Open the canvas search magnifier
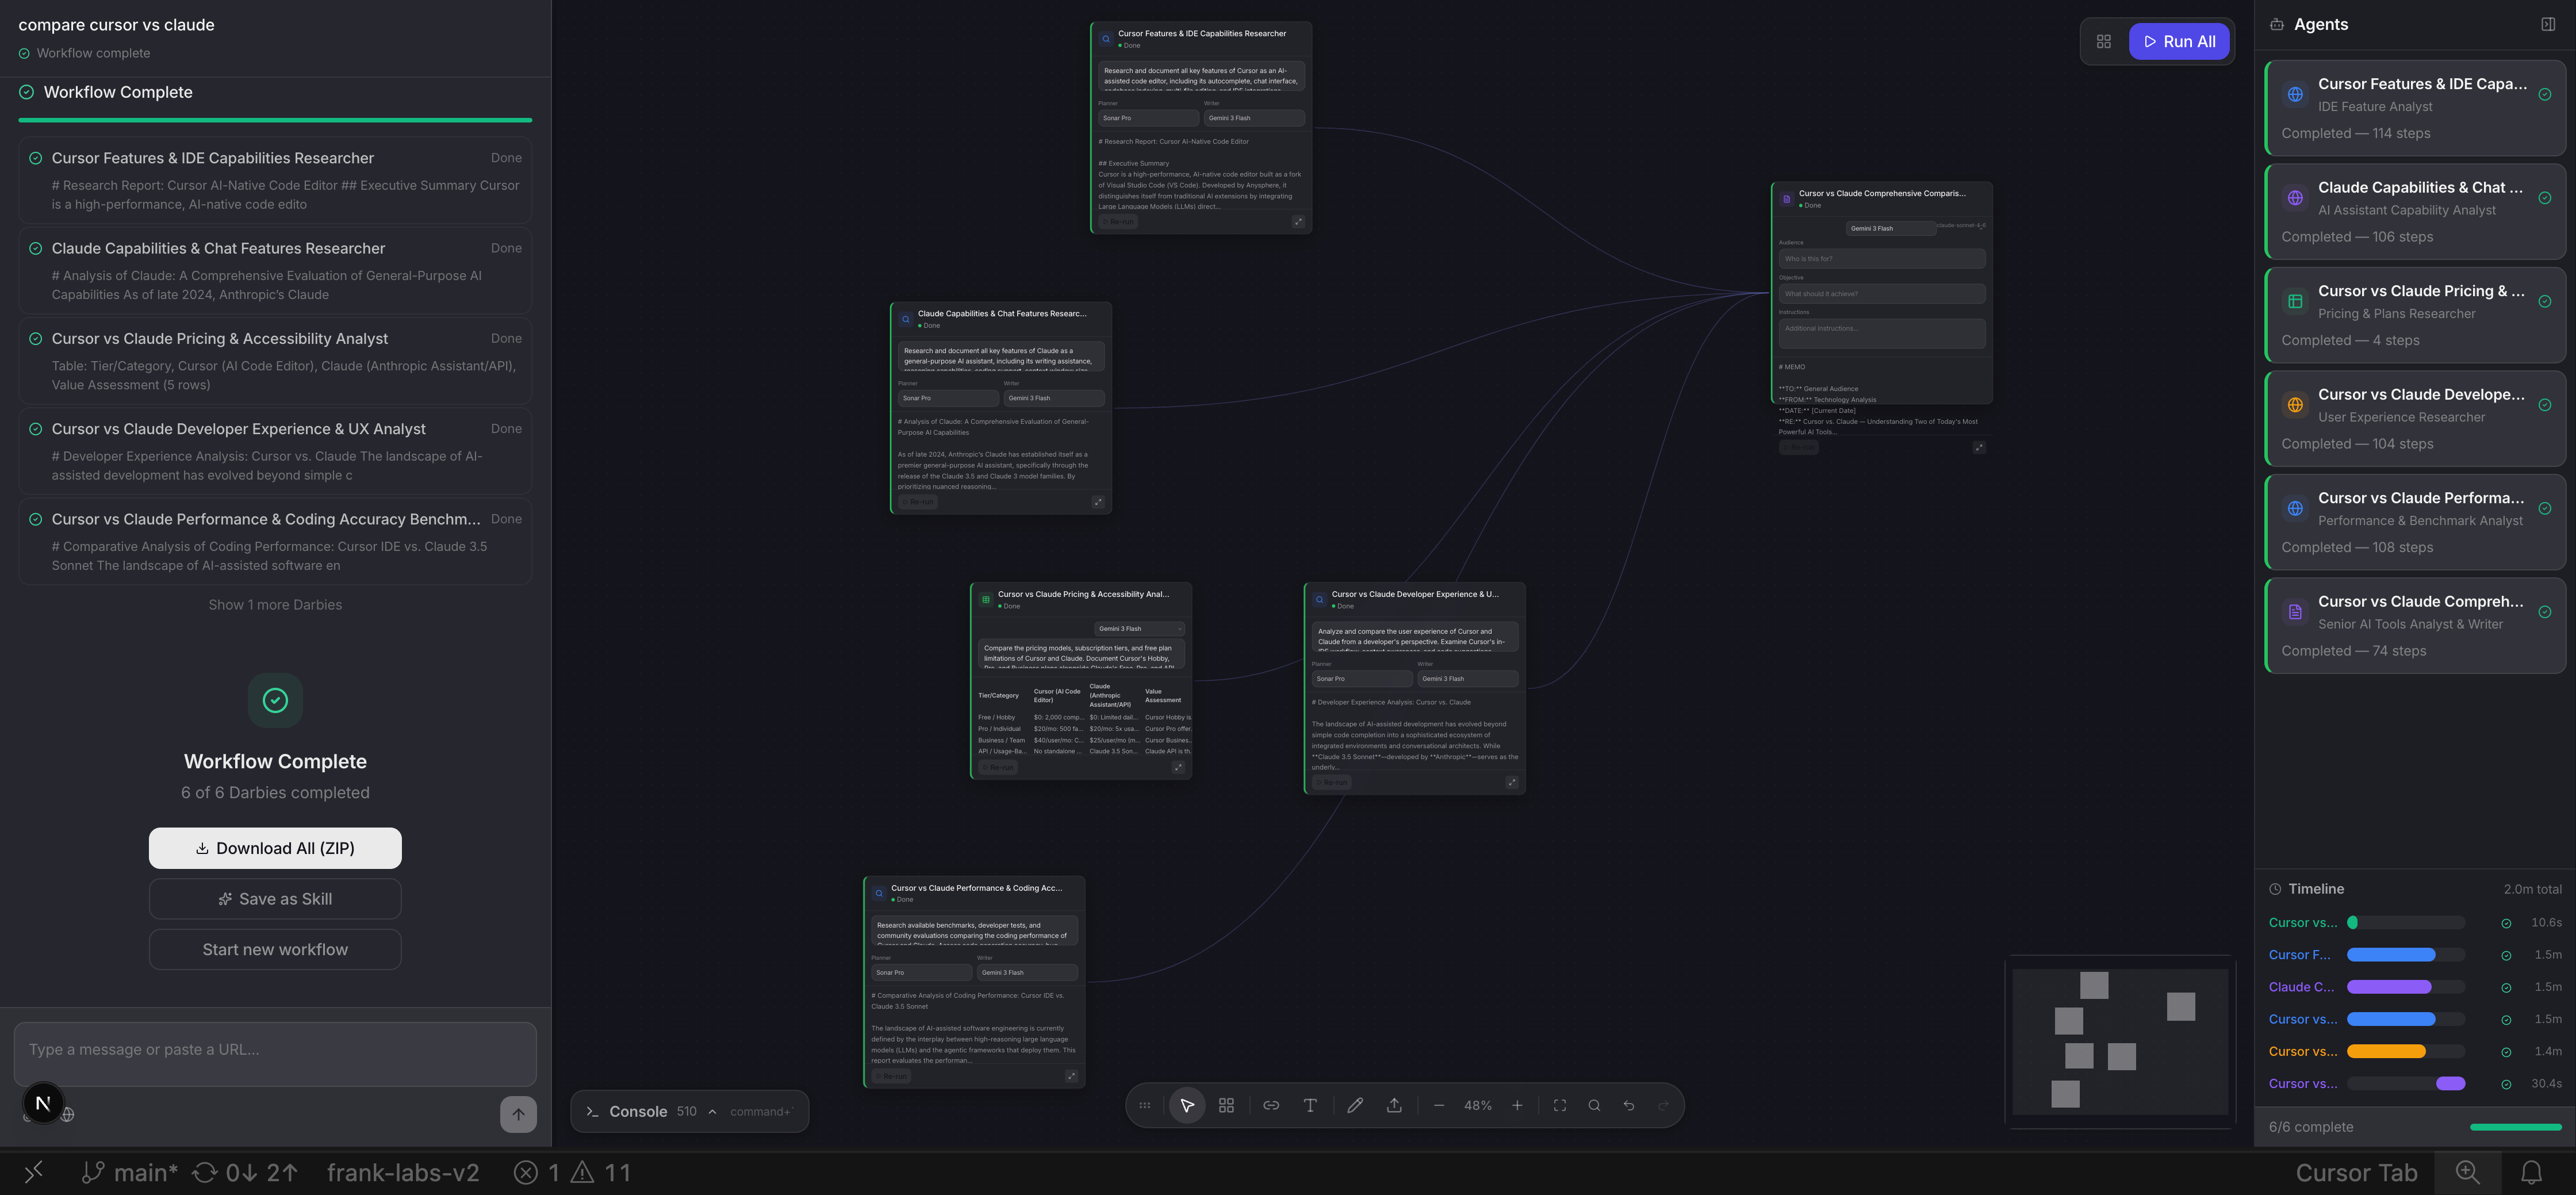This screenshot has width=2576, height=1195. click(1594, 1105)
